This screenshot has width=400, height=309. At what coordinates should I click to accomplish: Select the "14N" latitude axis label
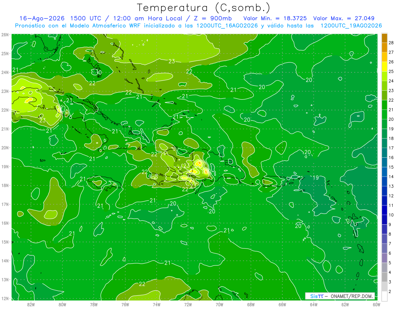[x=5, y=261]
